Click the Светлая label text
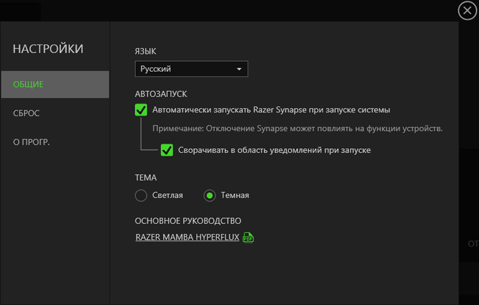479x305 pixels. coord(168,195)
